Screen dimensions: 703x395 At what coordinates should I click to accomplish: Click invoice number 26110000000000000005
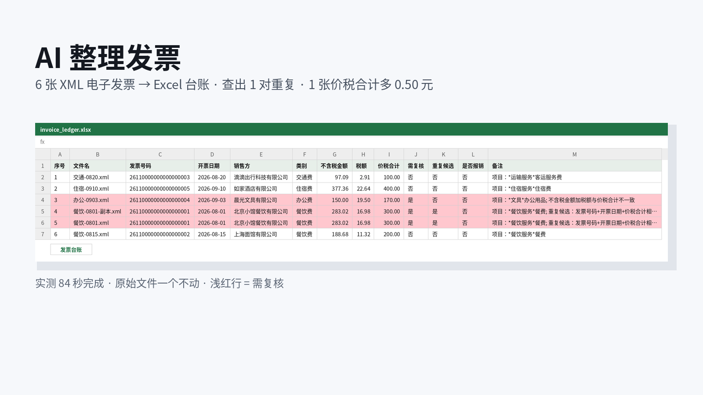160,189
